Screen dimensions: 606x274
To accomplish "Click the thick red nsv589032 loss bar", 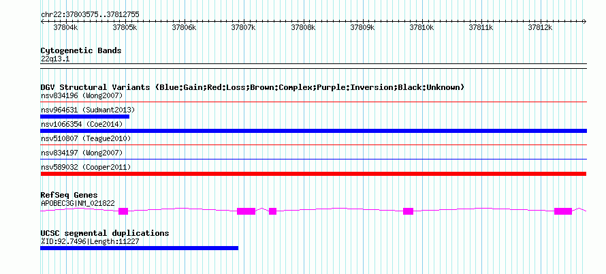I will (313, 174).
